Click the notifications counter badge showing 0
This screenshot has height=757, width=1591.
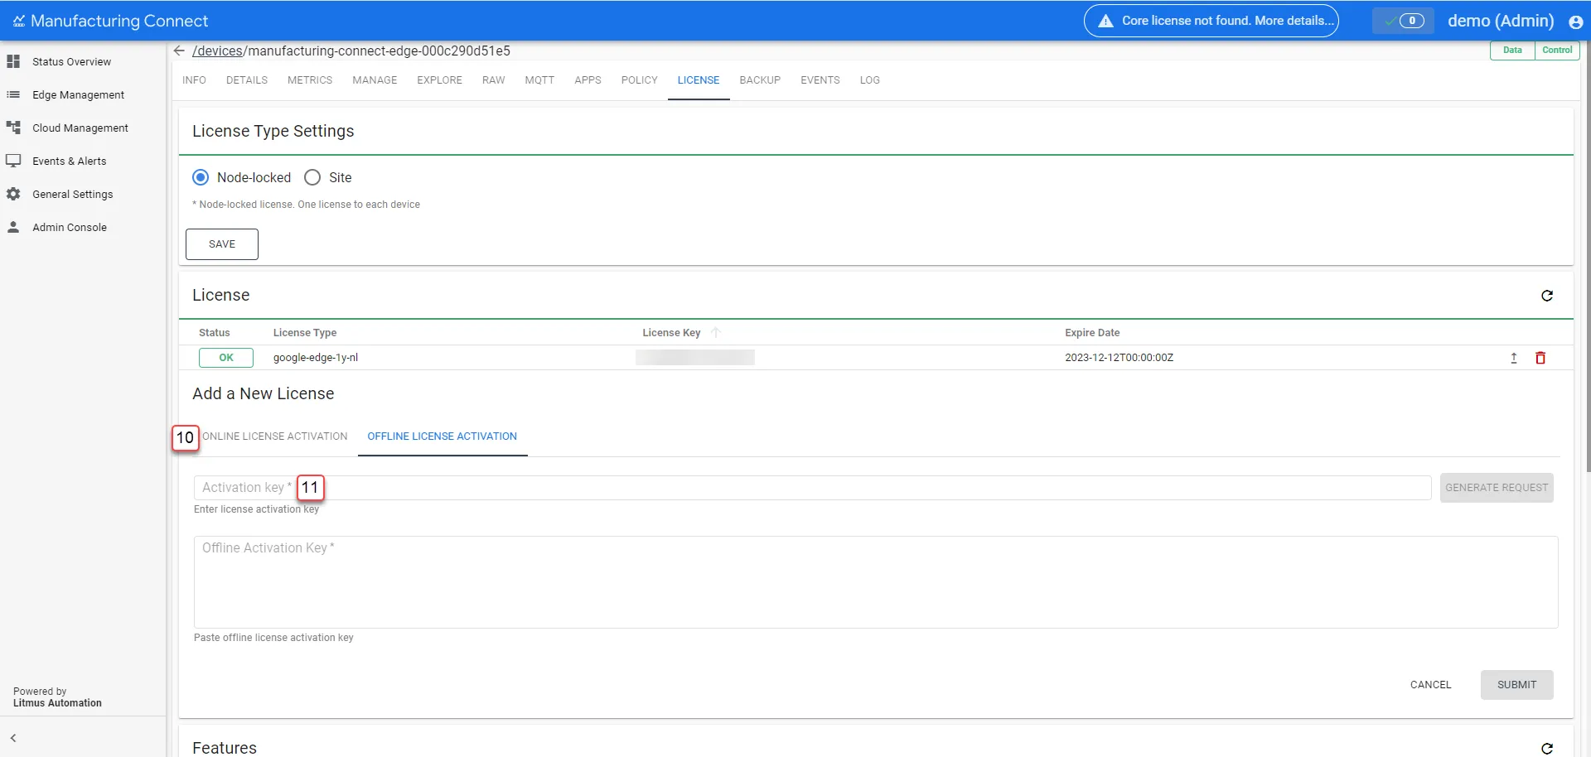point(1412,21)
